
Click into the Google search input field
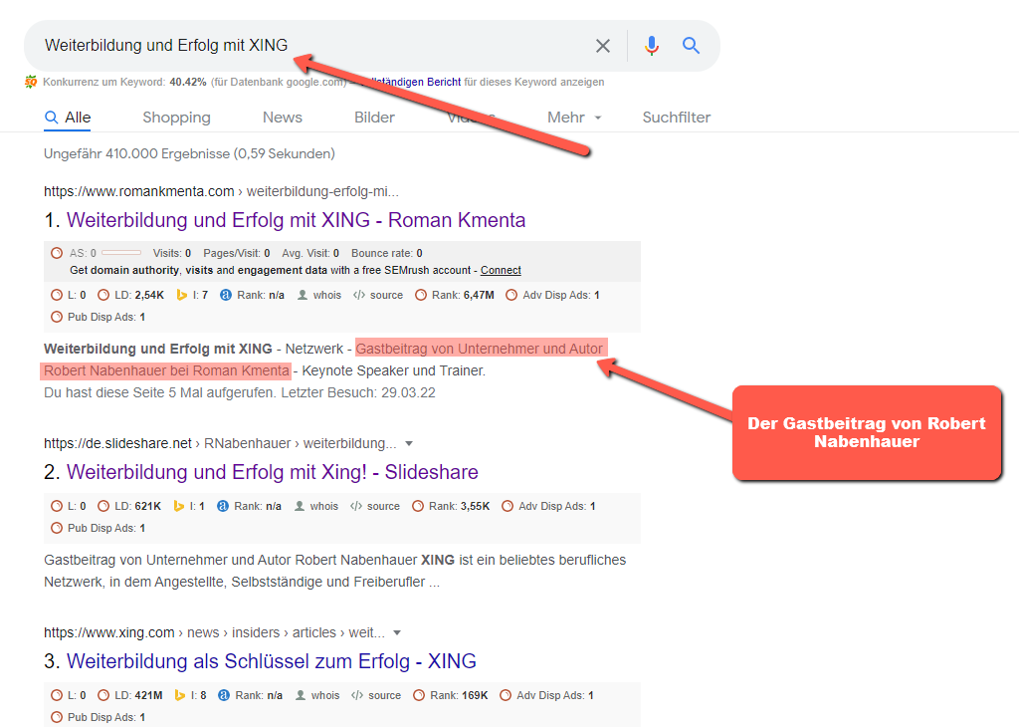(299, 46)
